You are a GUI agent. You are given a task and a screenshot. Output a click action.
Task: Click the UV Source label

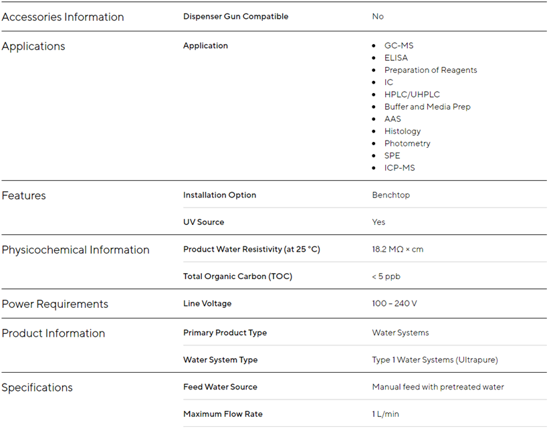203,222
